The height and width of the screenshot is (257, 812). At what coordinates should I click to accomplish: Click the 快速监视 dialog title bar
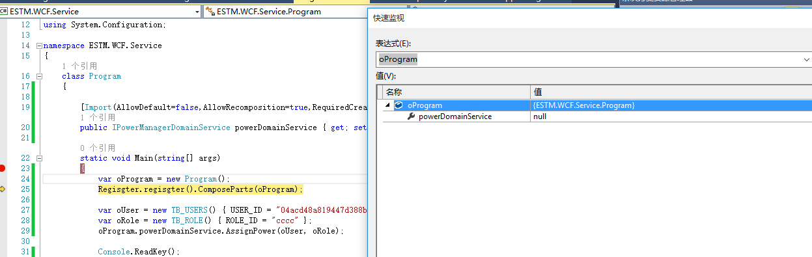tap(590, 18)
